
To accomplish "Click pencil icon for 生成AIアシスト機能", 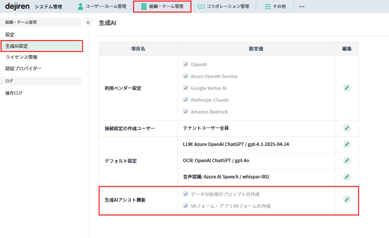I will coord(347,199).
